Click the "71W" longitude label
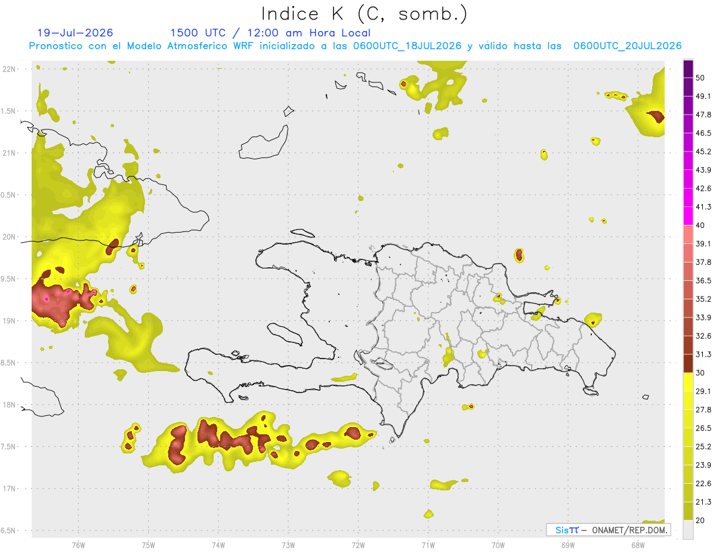The height and width of the screenshot is (553, 716). click(428, 545)
